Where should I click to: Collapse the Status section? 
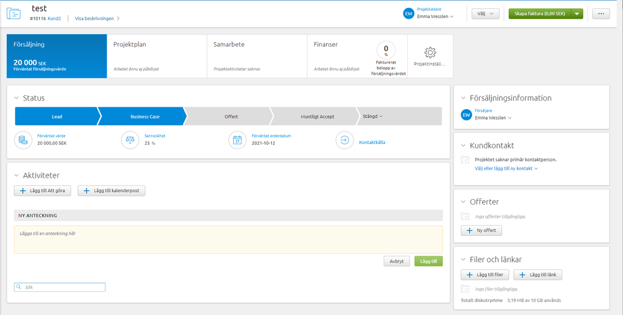16,98
